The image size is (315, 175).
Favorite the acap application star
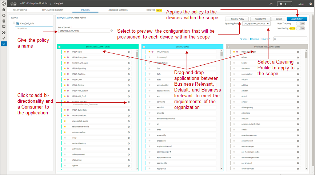click(x=65, y=138)
